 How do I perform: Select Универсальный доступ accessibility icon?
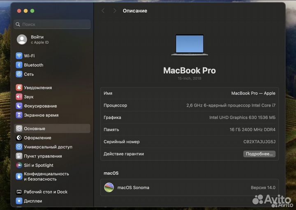pyautogui.click(x=19, y=147)
